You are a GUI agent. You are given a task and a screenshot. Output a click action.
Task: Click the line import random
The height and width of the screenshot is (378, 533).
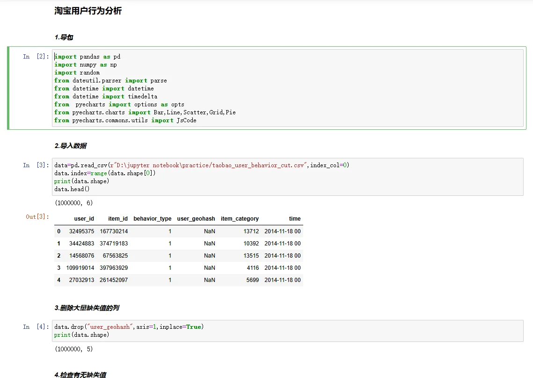tap(77, 73)
